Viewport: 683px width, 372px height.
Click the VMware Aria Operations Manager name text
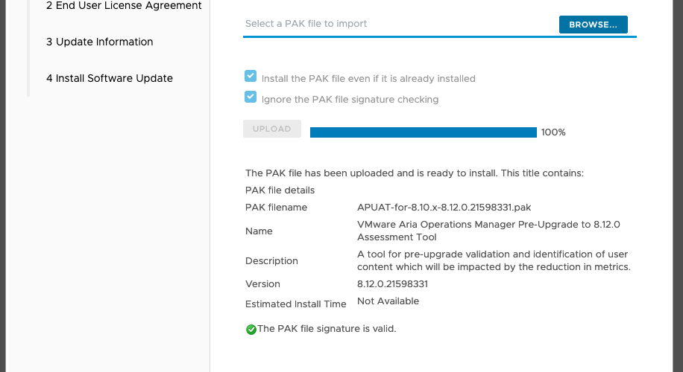488,231
